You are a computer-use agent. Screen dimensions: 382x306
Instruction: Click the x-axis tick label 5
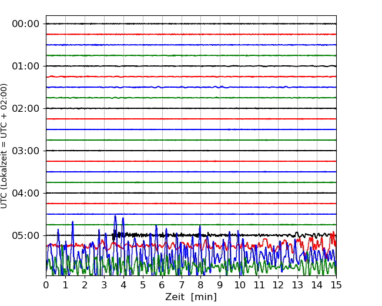click(x=143, y=285)
